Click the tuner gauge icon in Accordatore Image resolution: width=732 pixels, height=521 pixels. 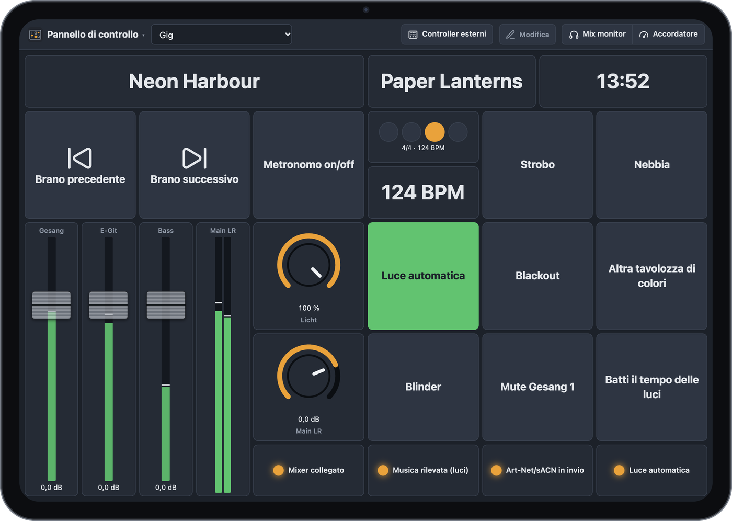[x=644, y=35]
